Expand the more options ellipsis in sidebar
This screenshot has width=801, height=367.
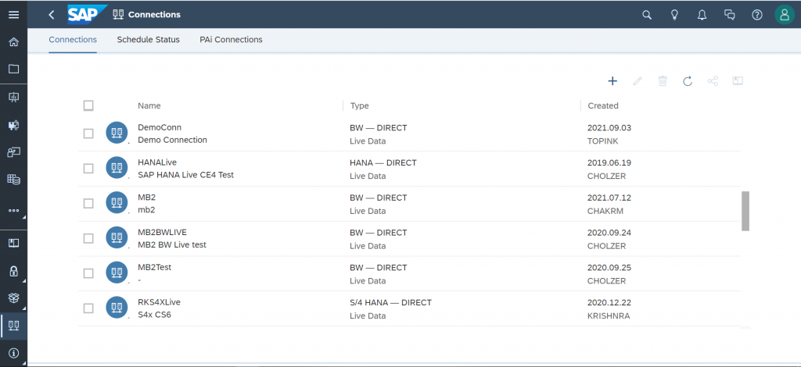point(14,210)
